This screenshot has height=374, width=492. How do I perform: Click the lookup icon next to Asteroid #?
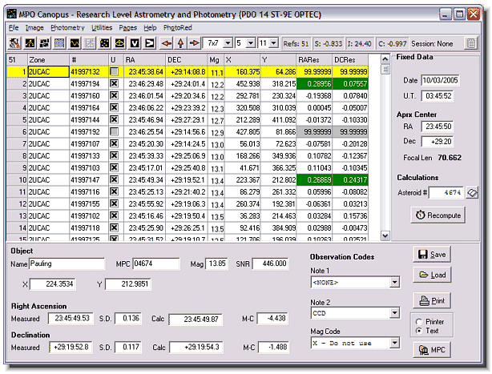[x=472, y=193]
